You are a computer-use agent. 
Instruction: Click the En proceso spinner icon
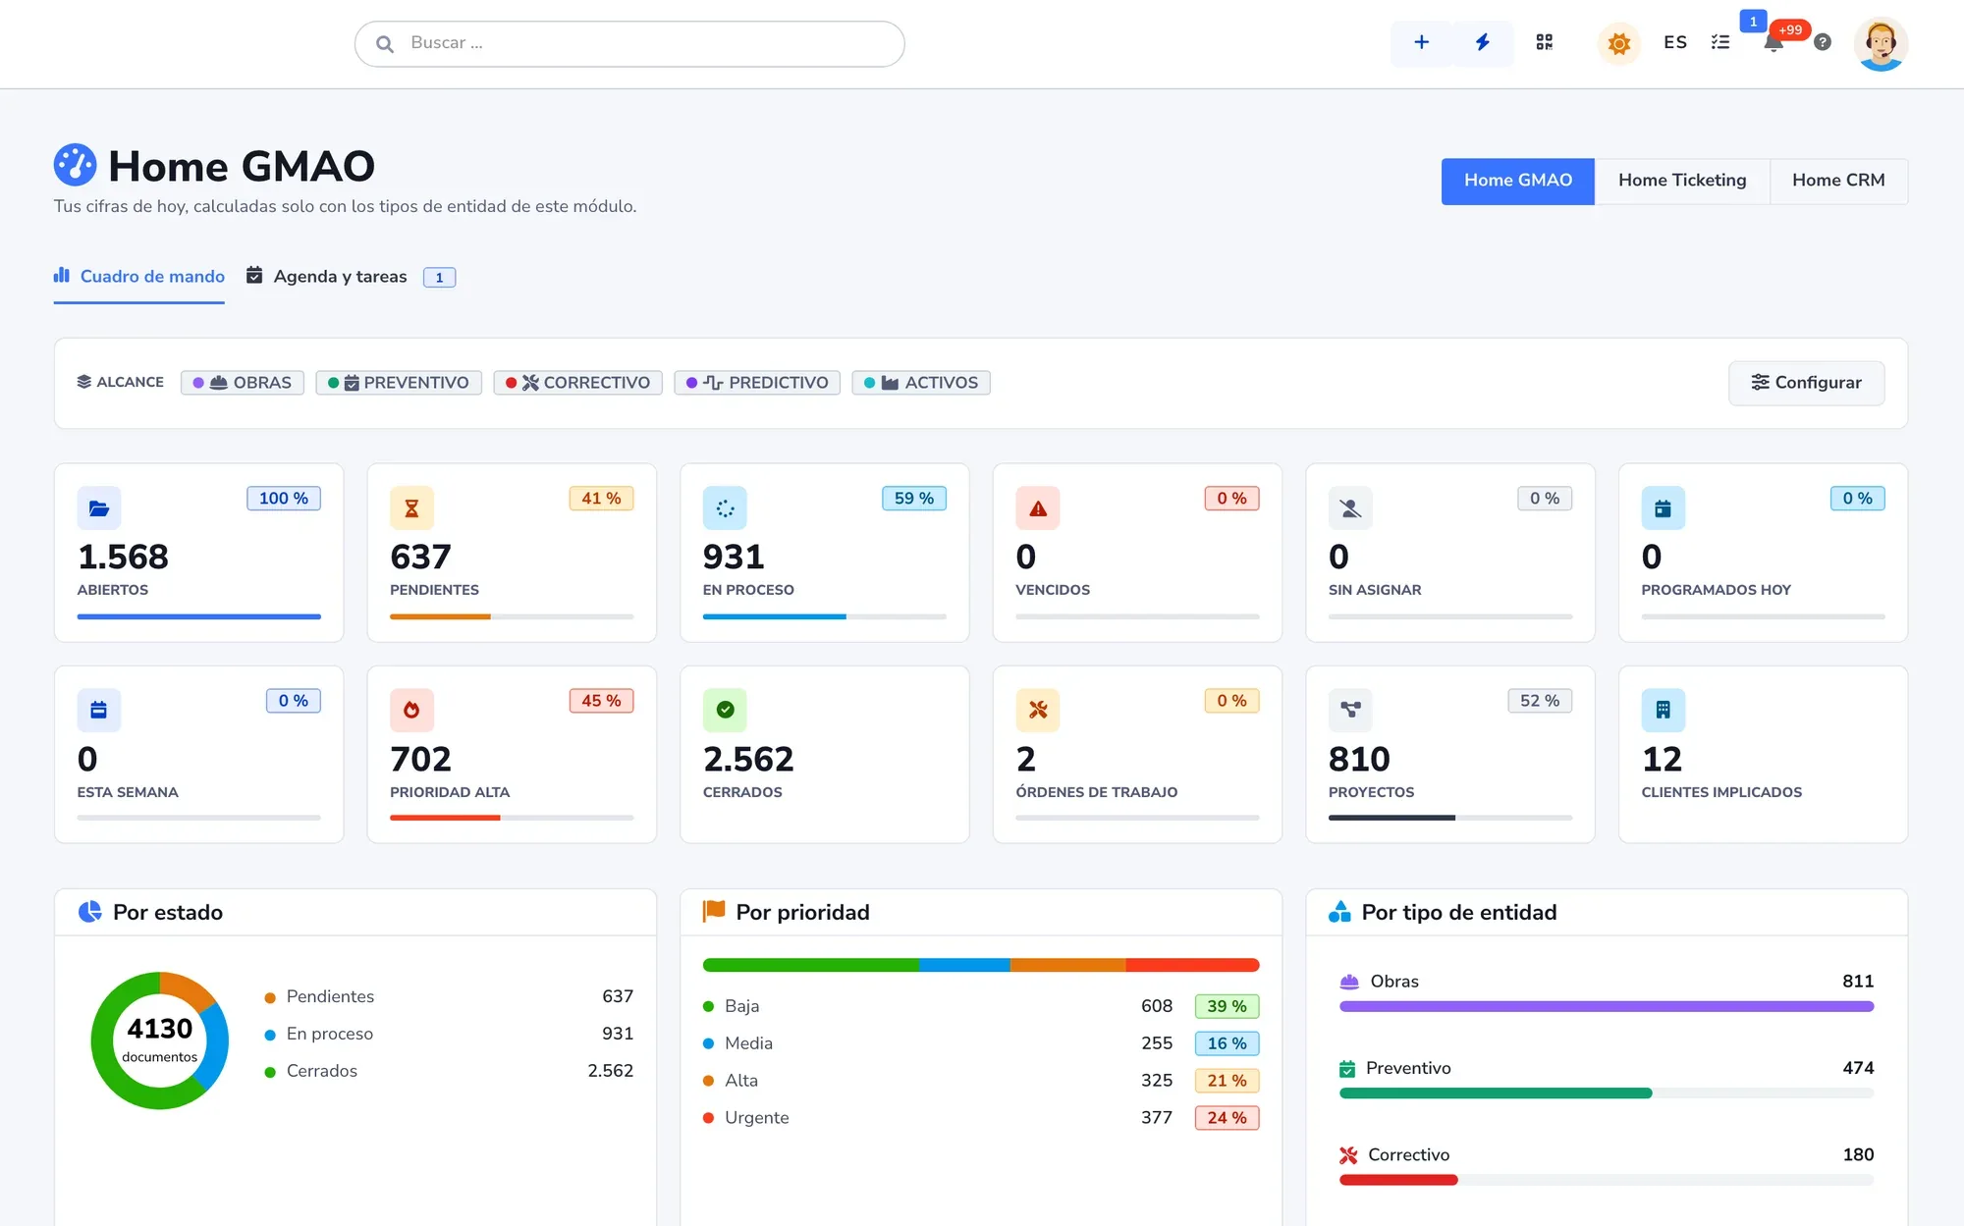tap(725, 508)
